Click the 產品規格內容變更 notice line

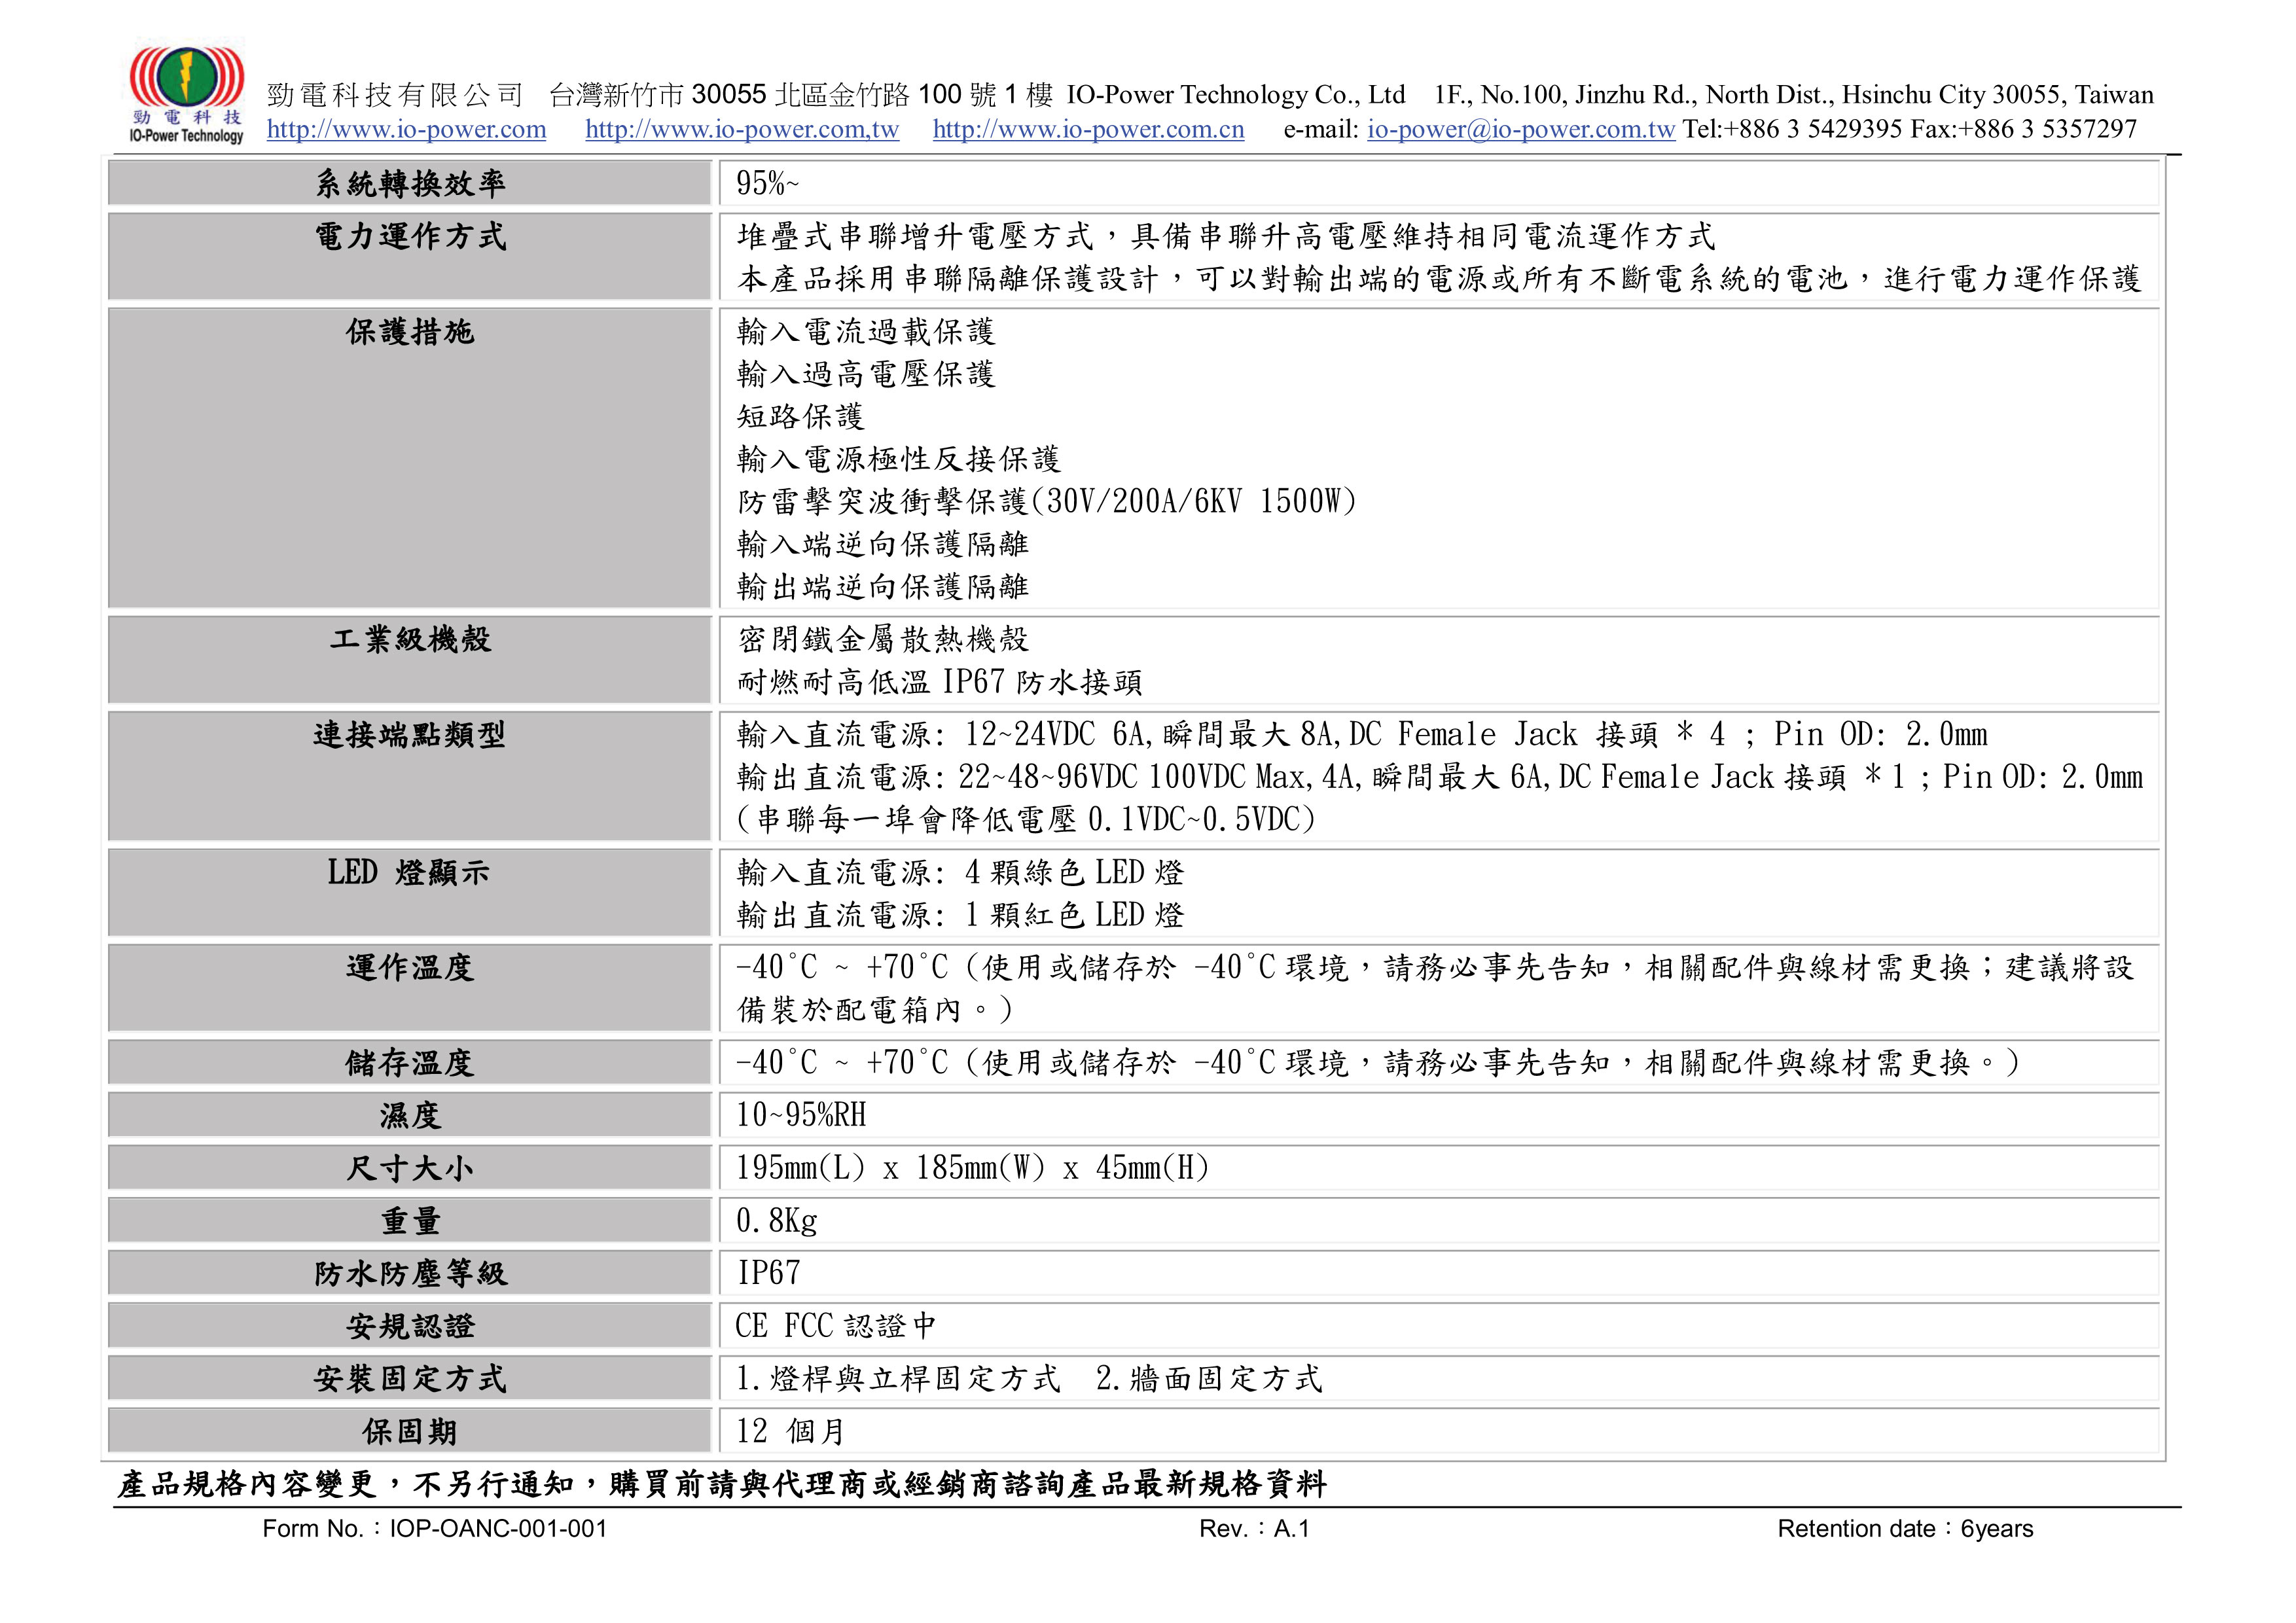pyautogui.click(x=722, y=1485)
